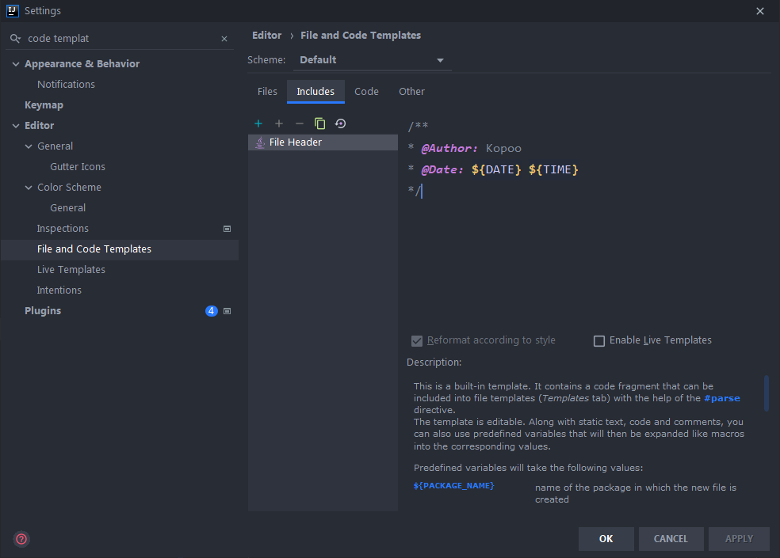
Task: Collapse the Color Scheme tree node
Action: (x=29, y=188)
